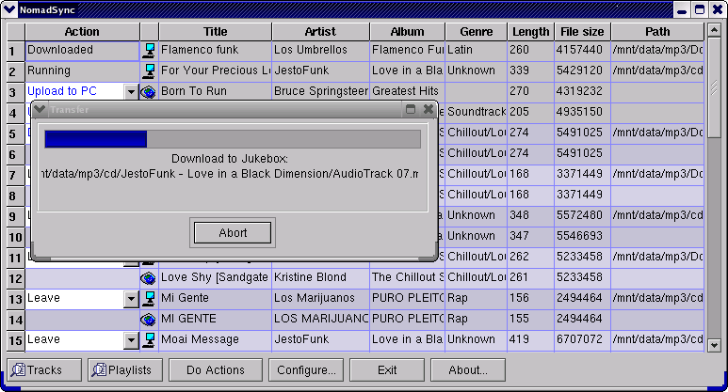Click the jukebox icon next to MI GENTE
This screenshot has width=728, height=392.
coord(149,320)
